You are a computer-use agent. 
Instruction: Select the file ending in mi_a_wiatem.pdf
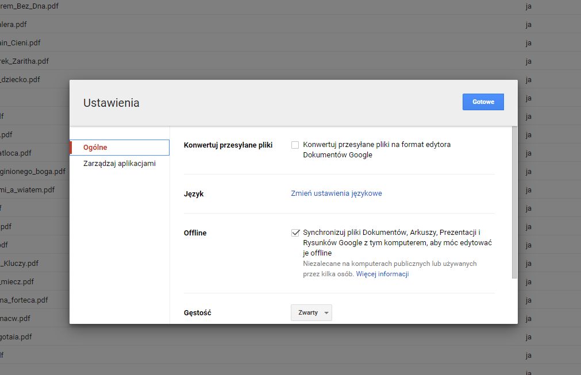click(28, 190)
